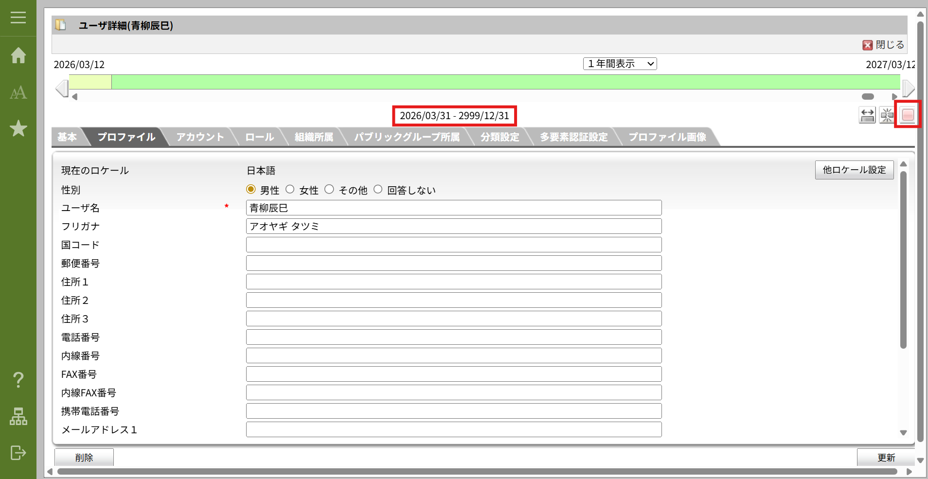The width and height of the screenshot is (928, 479).
Task: Open the 1年間表示 period dropdown
Action: 620,64
